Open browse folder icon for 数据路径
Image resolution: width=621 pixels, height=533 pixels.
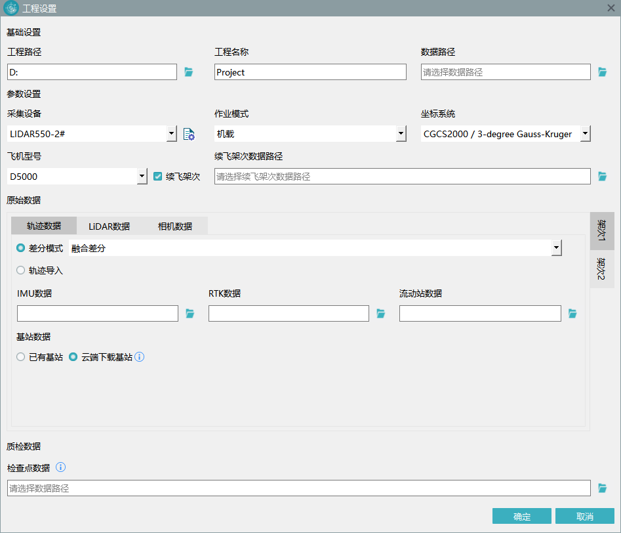603,72
